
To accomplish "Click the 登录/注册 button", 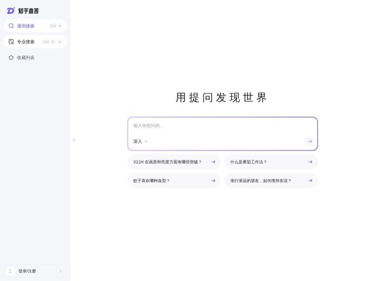I will [27, 271].
